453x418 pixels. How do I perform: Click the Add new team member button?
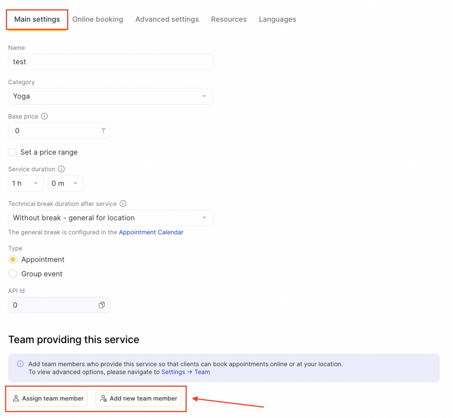(x=138, y=399)
